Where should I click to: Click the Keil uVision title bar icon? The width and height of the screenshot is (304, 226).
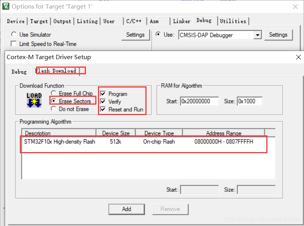[x=6, y=6]
